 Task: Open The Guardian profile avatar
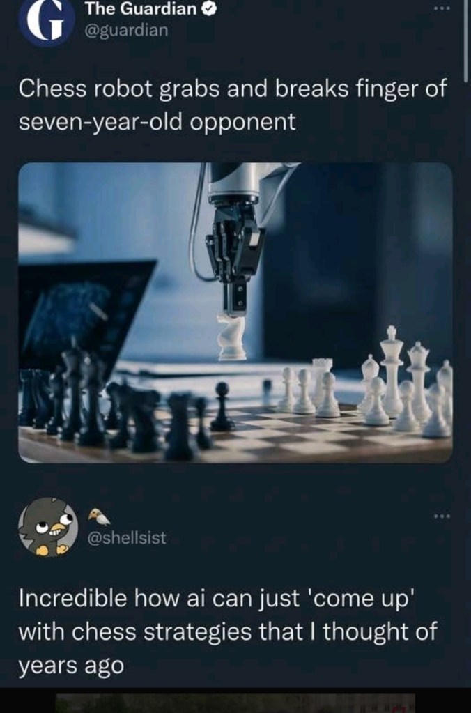coord(47,22)
